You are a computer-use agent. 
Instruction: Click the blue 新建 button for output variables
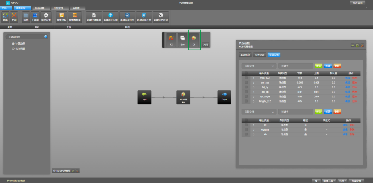point(328,112)
